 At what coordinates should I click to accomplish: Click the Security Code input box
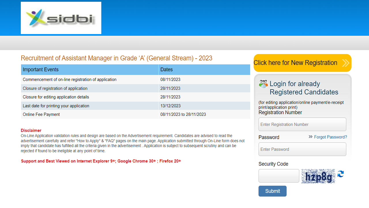tap(278, 176)
